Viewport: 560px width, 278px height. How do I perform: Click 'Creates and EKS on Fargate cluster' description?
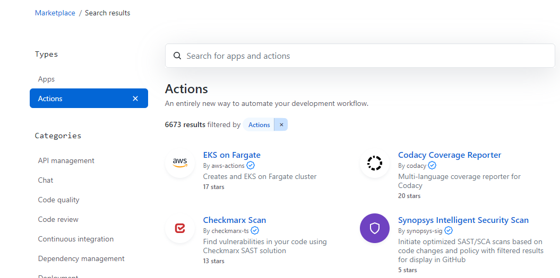(260, 176)
